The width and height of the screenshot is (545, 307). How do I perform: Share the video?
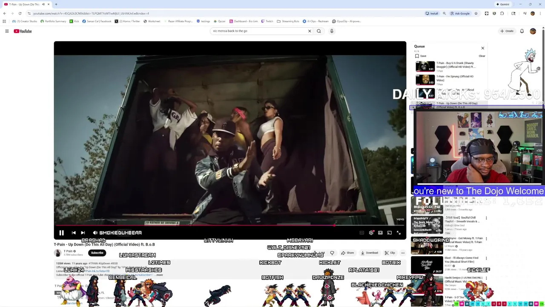[x=347, y=253]
